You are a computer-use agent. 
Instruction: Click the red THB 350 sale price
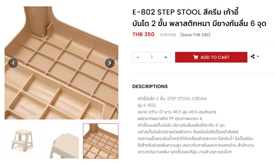tap(143, 34)
